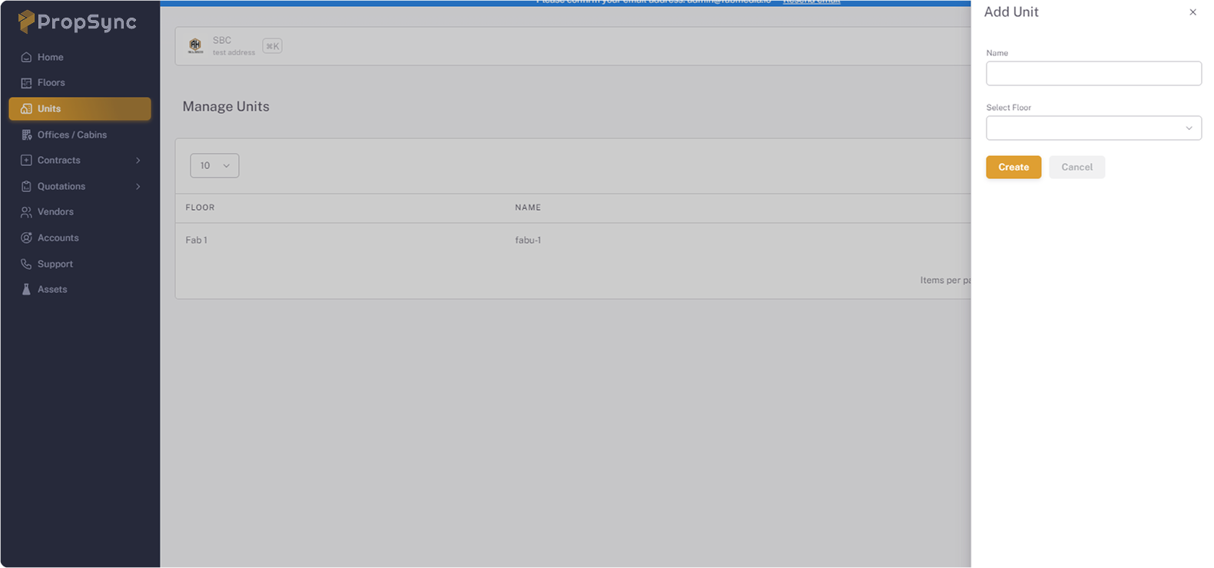Click the Floors sidebar icon

[26, 83]
